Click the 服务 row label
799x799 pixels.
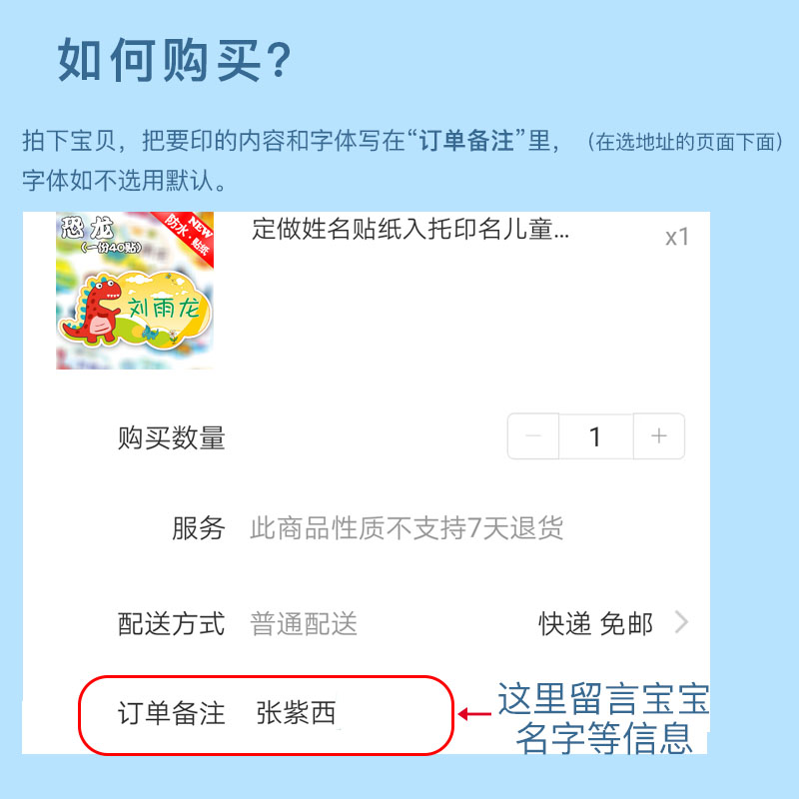[198, 528]
